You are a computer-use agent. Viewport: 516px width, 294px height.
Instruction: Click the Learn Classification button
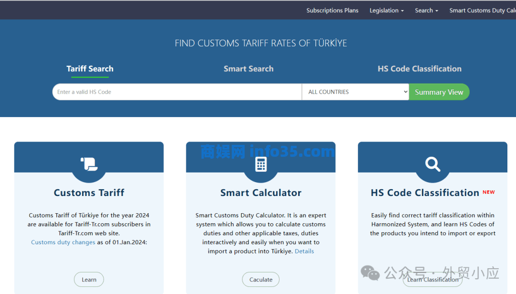click(x=432, y=280)
